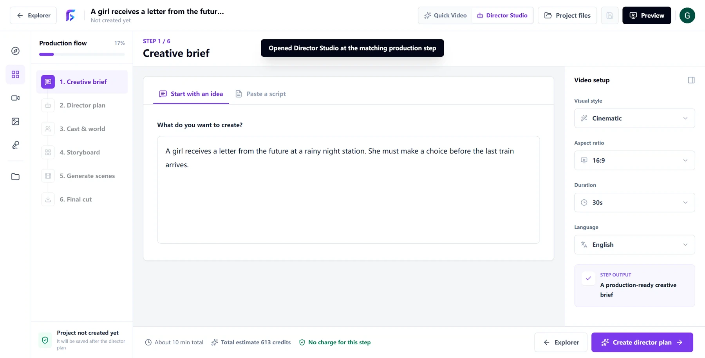The width and height of the screenshot is (705, 358).
Task: Open the Duration 30s dropdown
Action: coord(634,203)
